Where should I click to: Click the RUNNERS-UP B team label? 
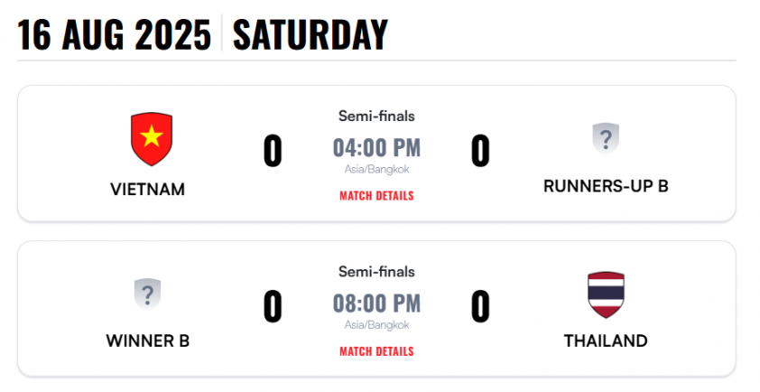(x=606, y=186)
